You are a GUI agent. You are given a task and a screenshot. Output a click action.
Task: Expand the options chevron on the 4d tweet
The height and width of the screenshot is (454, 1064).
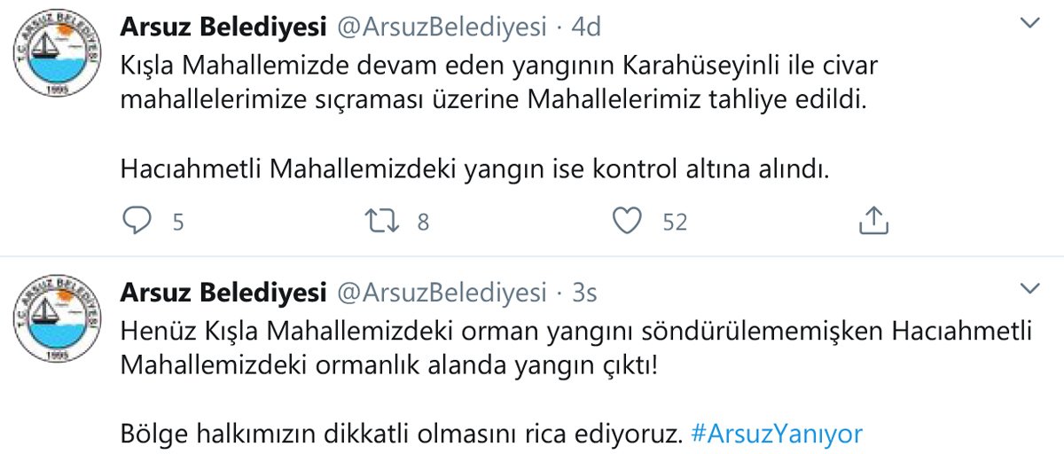[1029, 24]
